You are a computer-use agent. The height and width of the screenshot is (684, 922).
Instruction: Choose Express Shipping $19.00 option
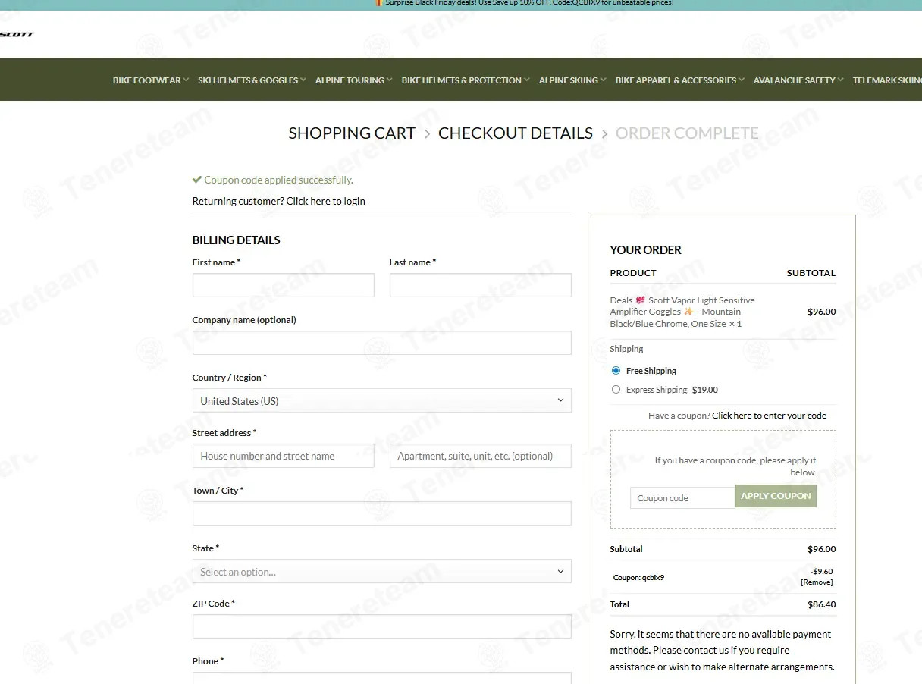(616, 390)
